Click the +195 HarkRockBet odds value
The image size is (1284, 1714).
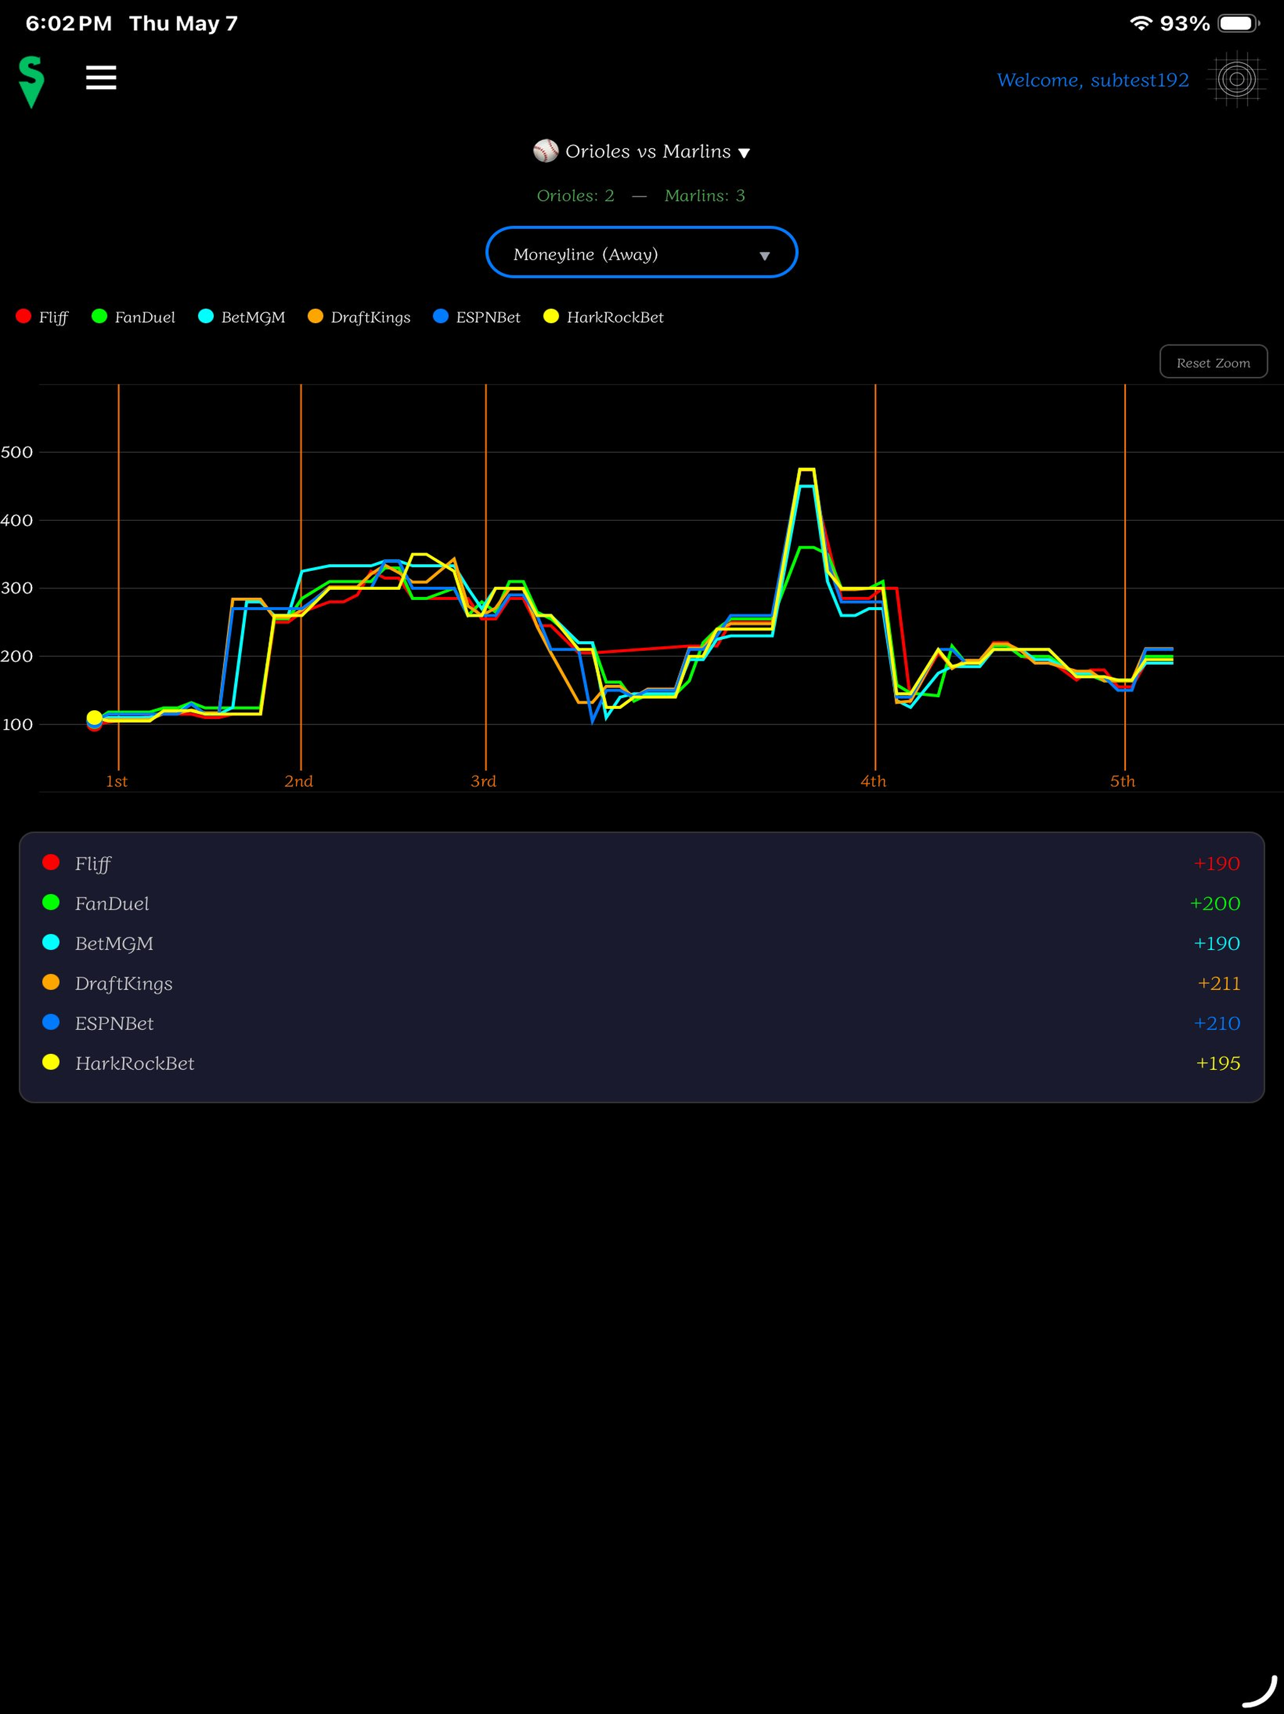[1218, 1063]
